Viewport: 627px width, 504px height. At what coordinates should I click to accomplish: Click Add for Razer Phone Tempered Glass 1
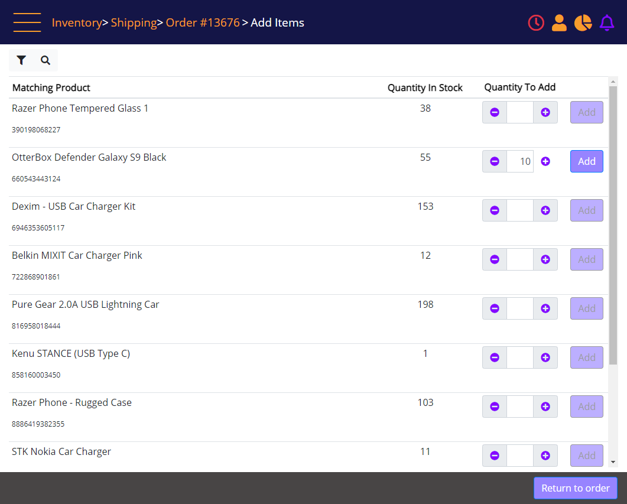[587, 112]
